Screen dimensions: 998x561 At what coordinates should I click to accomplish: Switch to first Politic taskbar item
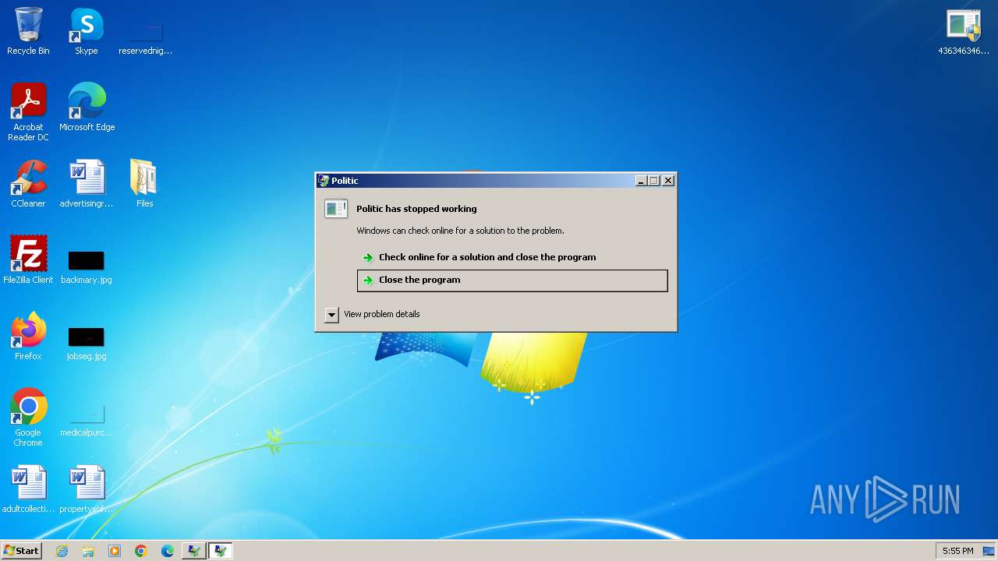pyautogui.click(x=193, y=551)
